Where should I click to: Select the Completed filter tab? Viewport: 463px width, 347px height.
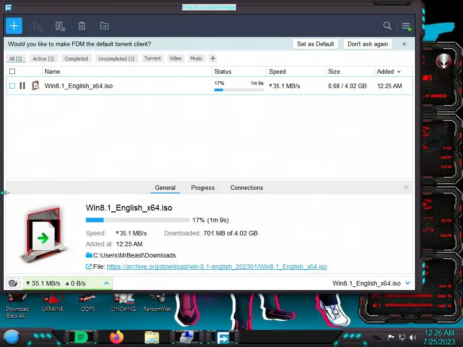[x=76, y=59]
